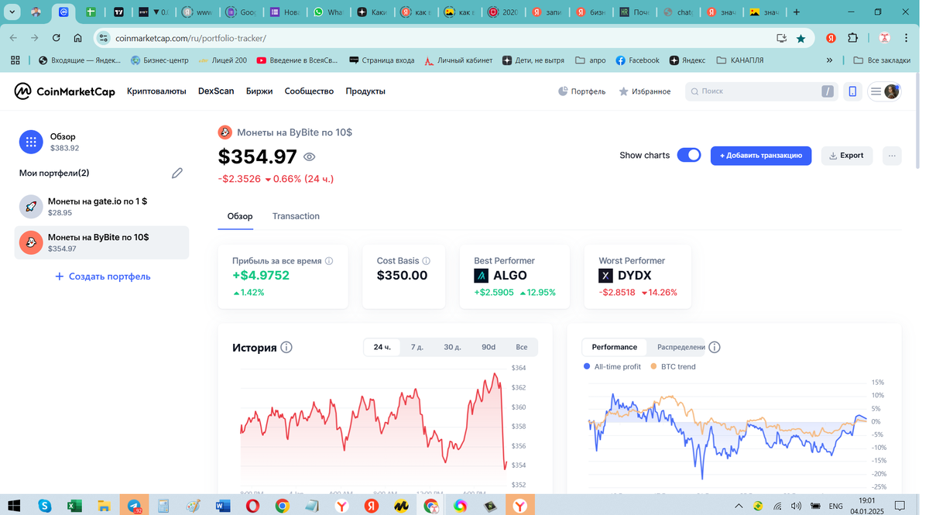Open the Все закладки bookmarks folder

(x=882, y=60)
